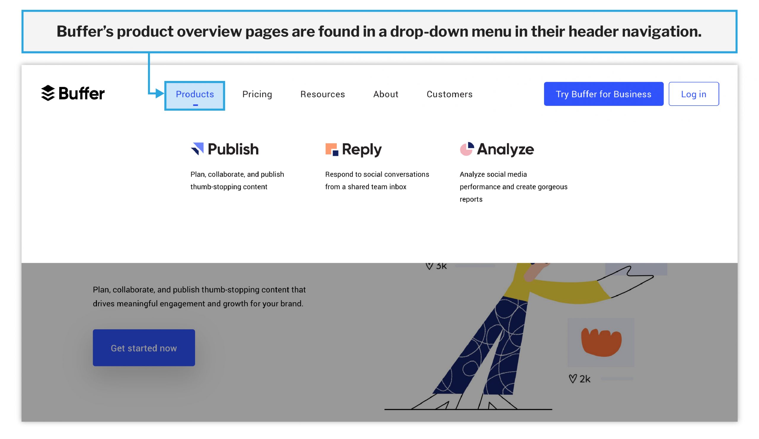Select the Pricing navigation tab
Image resolution: width=759 pixels, height=439 pixels.
click(257, 94)
